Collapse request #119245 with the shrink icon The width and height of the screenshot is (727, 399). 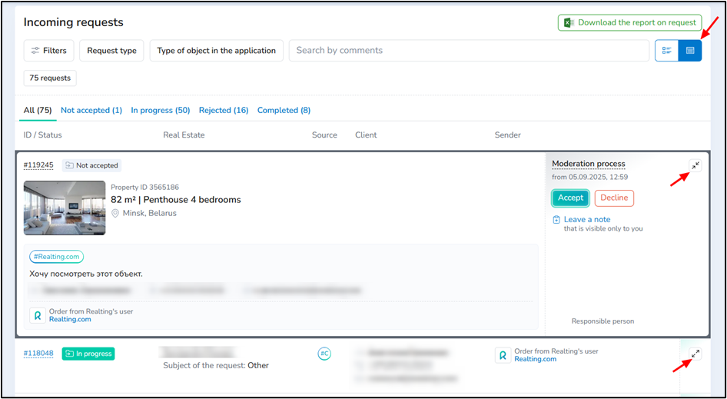coord(695,165)
